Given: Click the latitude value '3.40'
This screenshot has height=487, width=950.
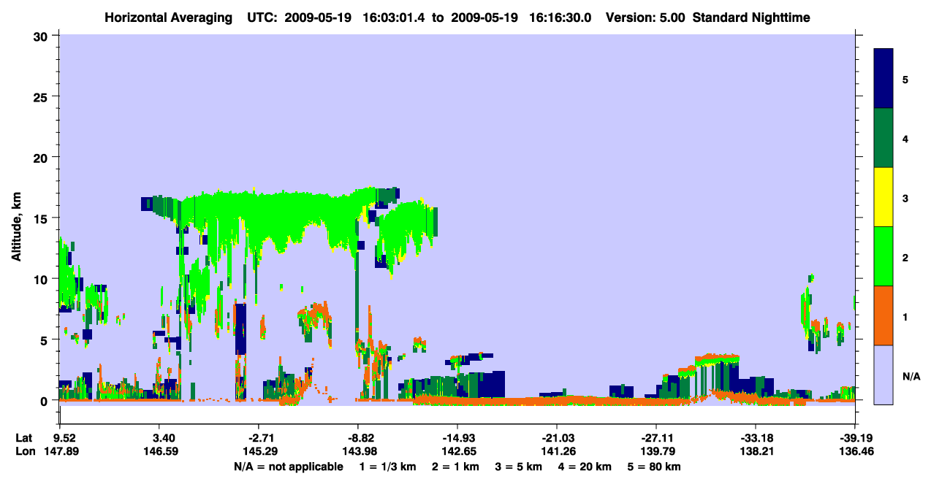Looking at the screenshot, I should tap(163, 438).
